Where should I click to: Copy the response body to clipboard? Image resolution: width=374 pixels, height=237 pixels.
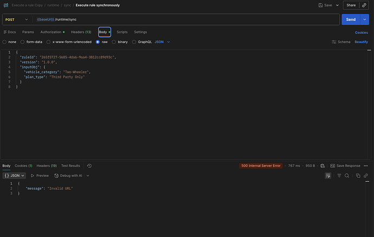(x=358, y=176)
